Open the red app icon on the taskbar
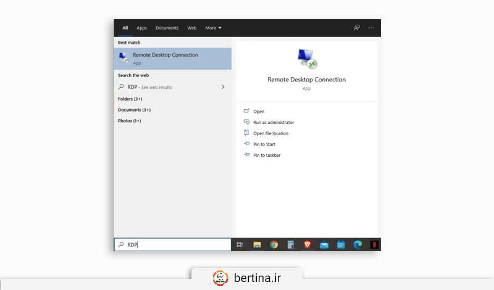This screenshot has height=290, width=494. coord(374,245)
